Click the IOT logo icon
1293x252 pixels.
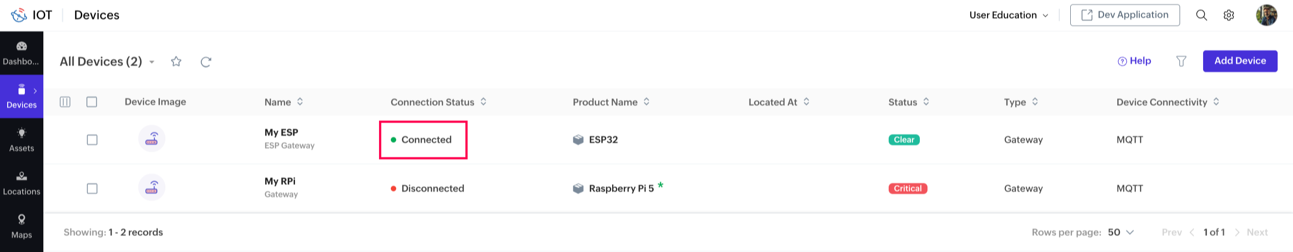pos(19,15)
